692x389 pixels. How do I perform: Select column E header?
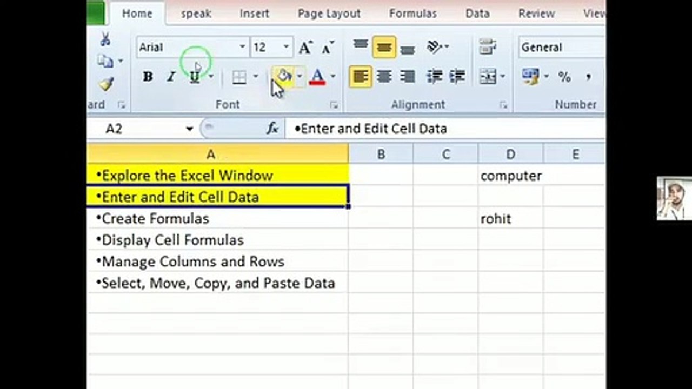pos(575,154)
